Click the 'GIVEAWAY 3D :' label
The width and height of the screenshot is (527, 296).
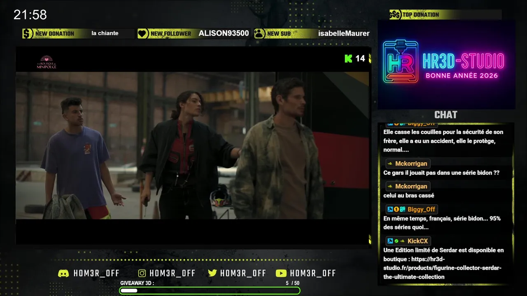[137, 283]
